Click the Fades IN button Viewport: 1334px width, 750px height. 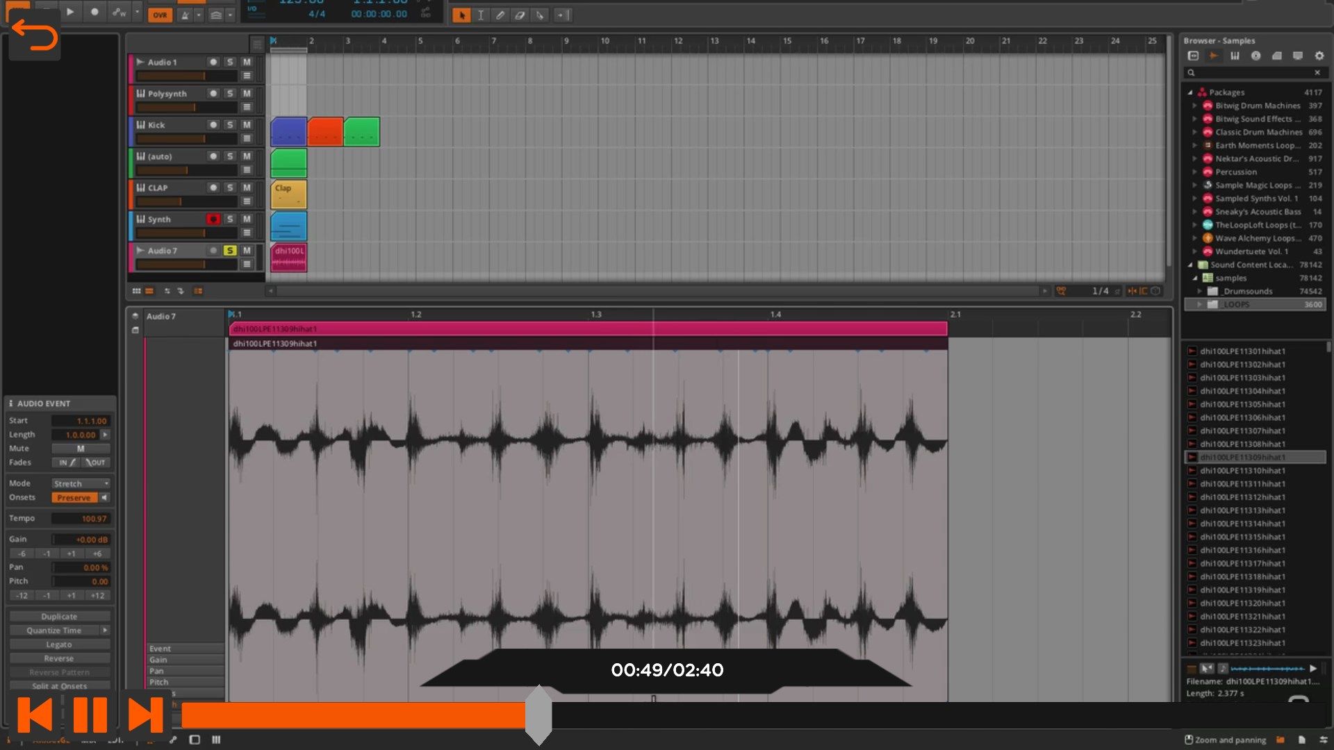click(x=66, y=462)
